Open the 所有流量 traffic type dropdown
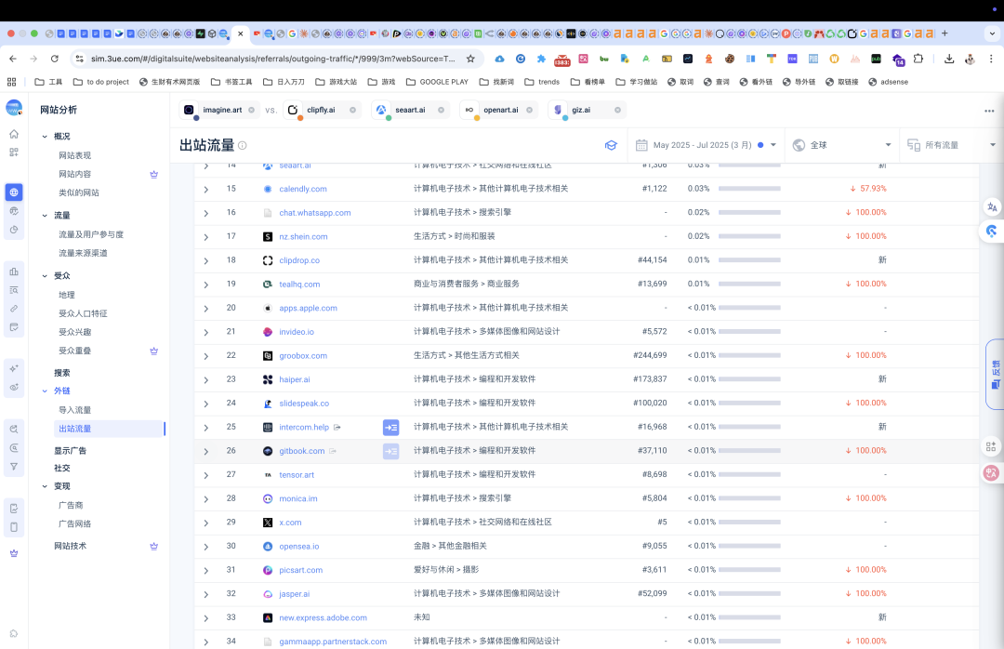1004x649 pixels. tap(952, 145)
